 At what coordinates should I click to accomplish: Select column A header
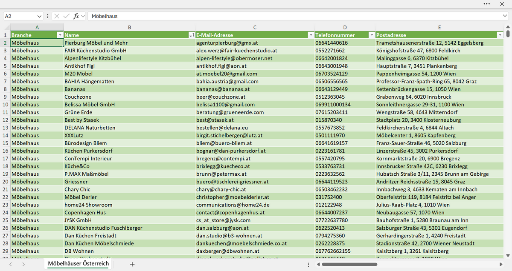pyautogui.click(x=37, y=27)
